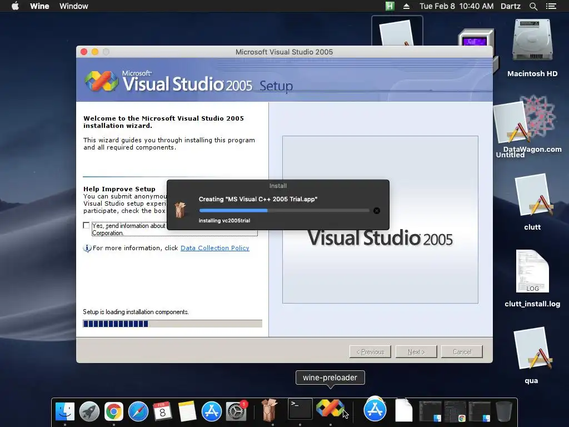This screenshot has width=569, height=427.
Task: Restore the minimized window with Chrome badge
Action: point(455,411)
